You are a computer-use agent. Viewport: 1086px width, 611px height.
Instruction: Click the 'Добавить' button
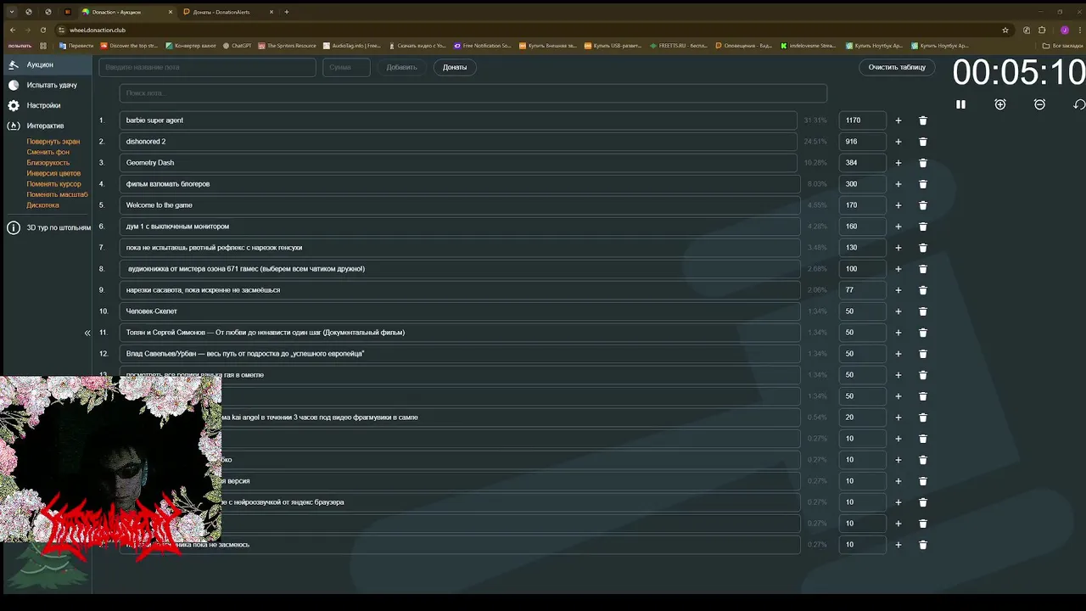click(x=401, y=67)
